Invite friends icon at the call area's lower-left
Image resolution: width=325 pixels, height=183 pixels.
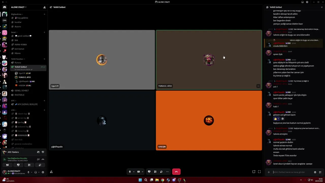[x=51, y=172]
